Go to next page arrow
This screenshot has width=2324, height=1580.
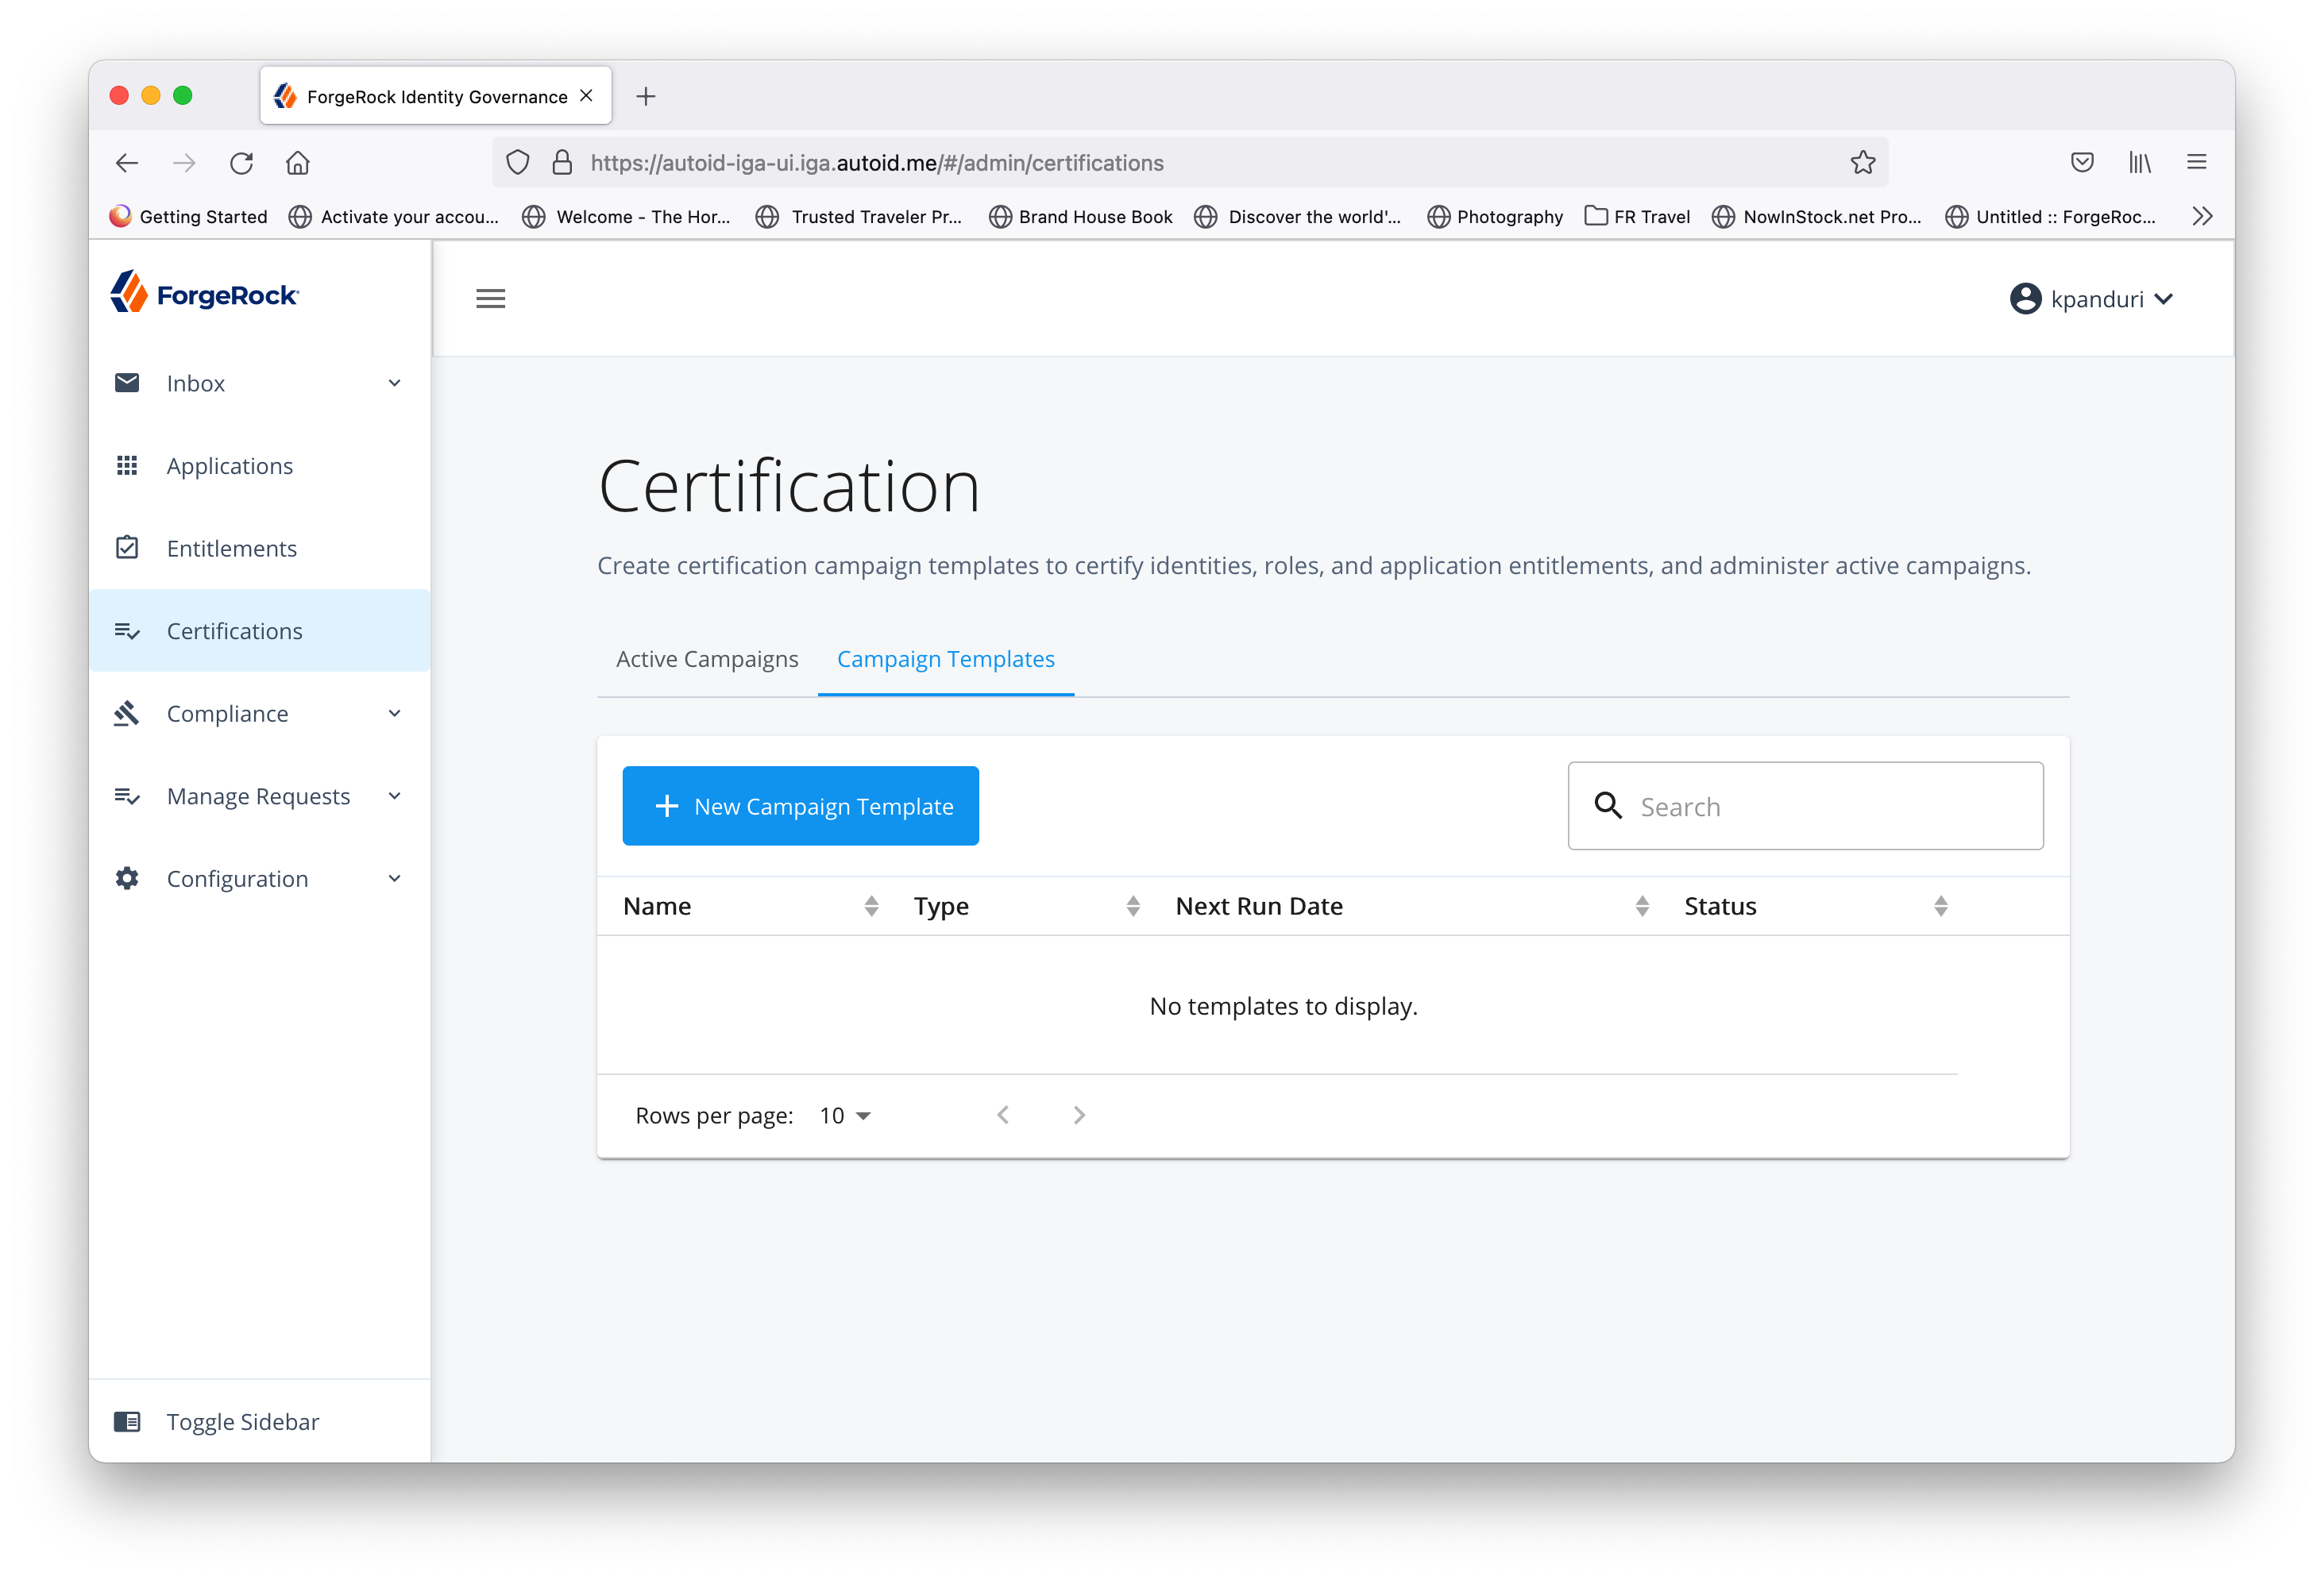coord(1078,1116)
